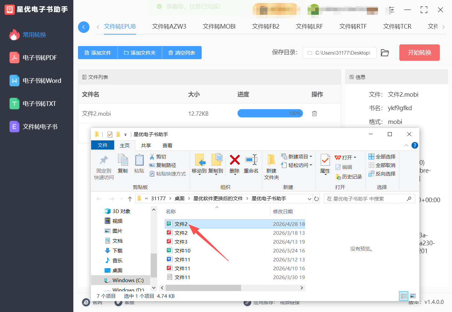The width and height of the screenshot is (452, 312).
Task: Go up one folder level in Explorer
Action: point(130,199)
